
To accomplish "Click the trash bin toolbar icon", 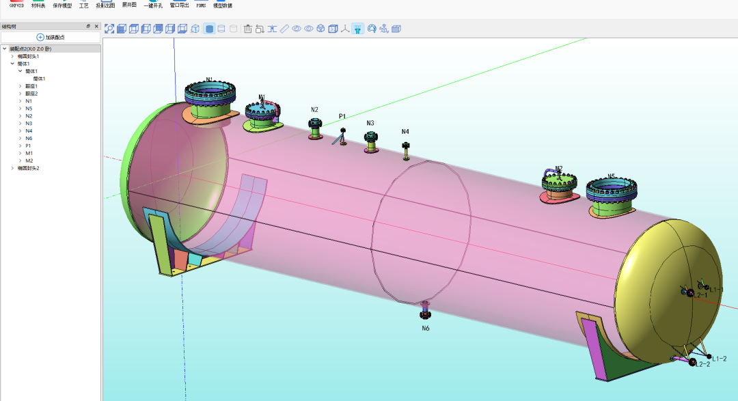I will click(248, 29).
